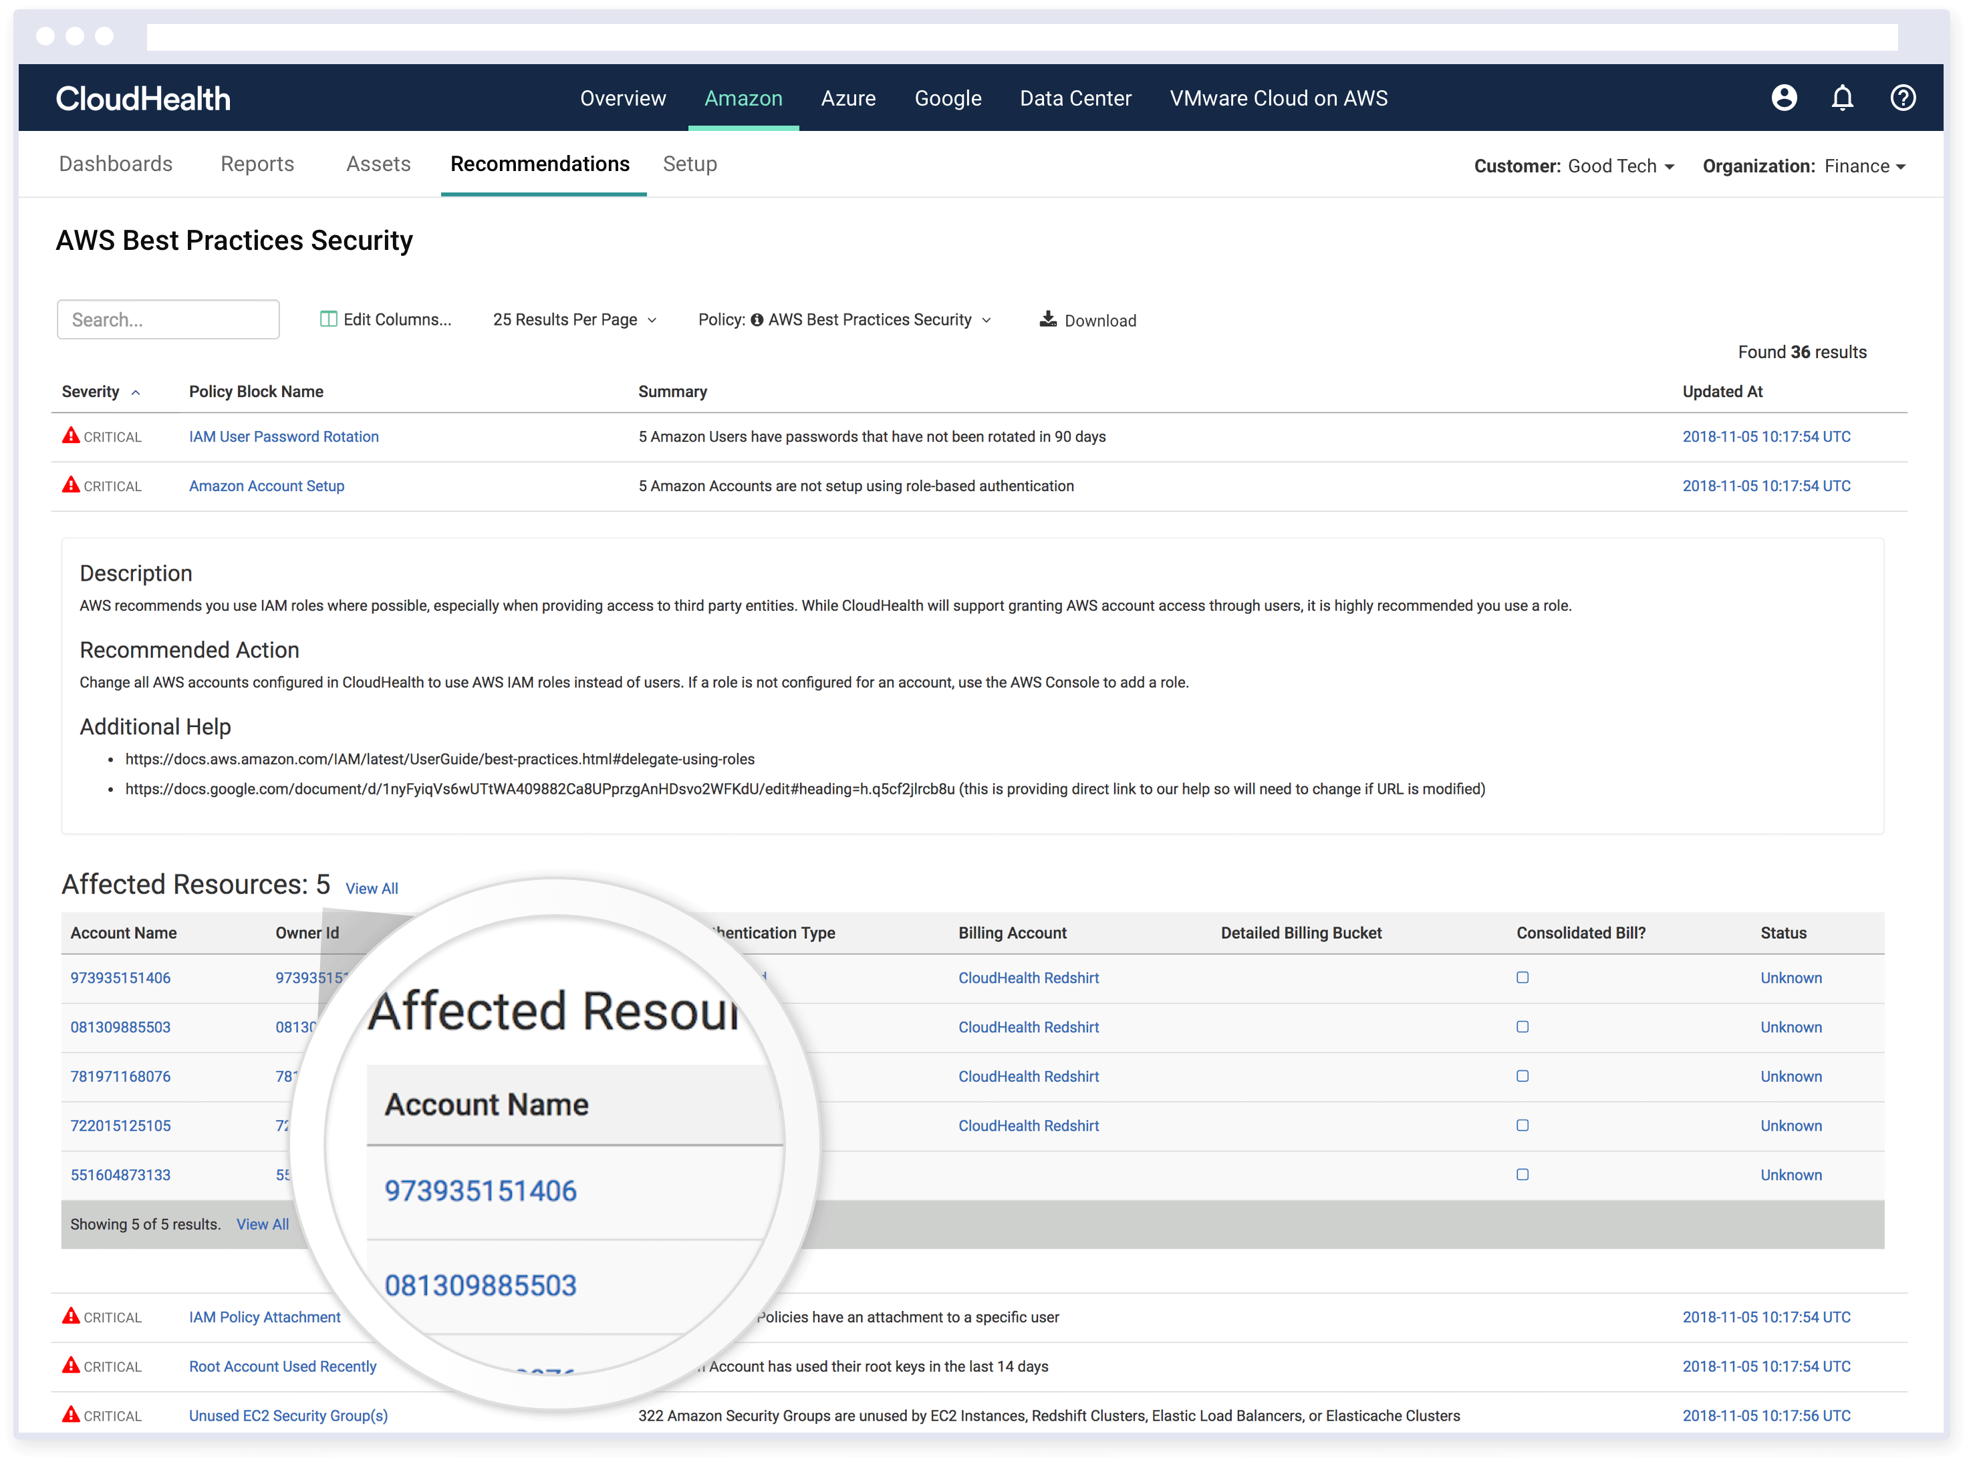Click the Status column header
Viewport: 1969px width, 1462px height.
[x=1783, y=933]
